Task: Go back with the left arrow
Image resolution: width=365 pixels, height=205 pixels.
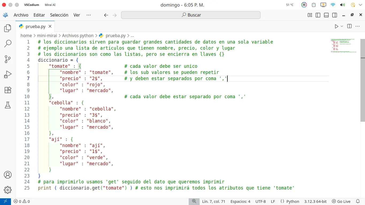Action: (x=106, y=15)
